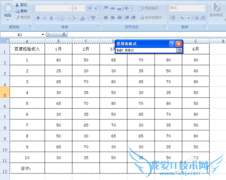Toggle bold formatting

pyautogui.click(x=38, y=18)
